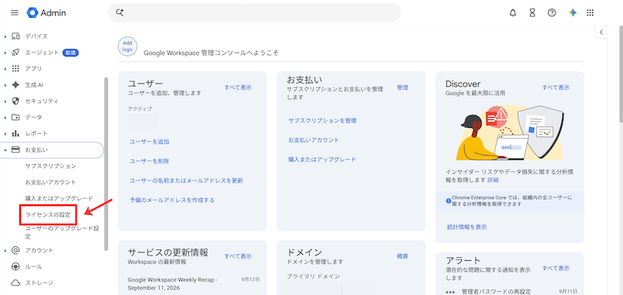Click the エージェント rocket icon
623x295 pixels.
16,53
